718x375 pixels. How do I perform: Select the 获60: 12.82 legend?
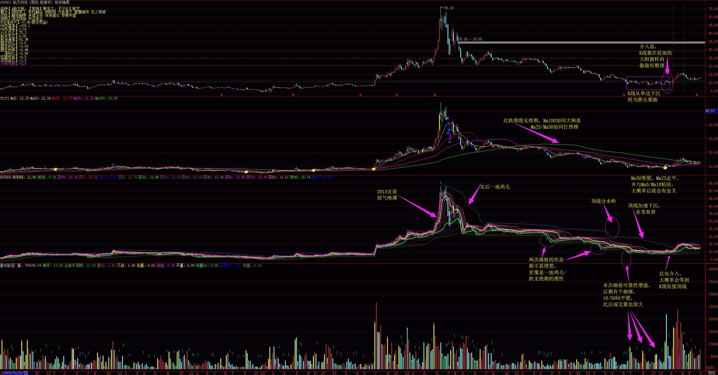pyautogui.click(x=235, y=177)
